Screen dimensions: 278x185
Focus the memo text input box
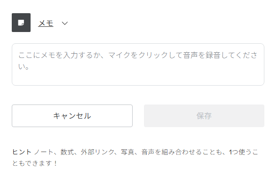(138, 64)
